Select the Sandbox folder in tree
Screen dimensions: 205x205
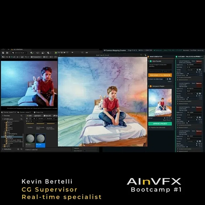[x=12, y=137]
